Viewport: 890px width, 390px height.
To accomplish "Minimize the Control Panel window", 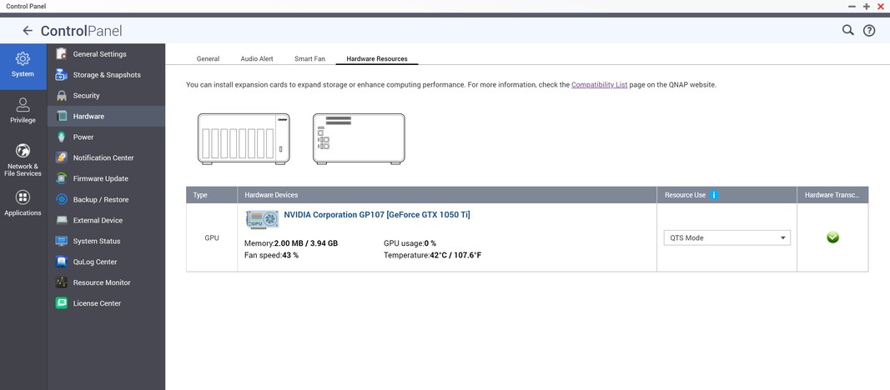I will point(852,6).
